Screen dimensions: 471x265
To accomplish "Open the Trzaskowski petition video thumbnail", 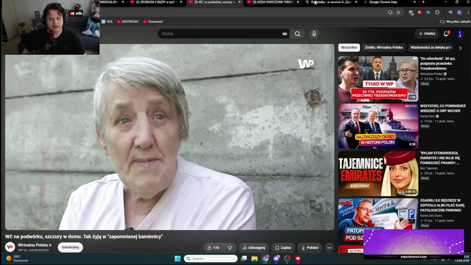I will (x=378, y=79).
